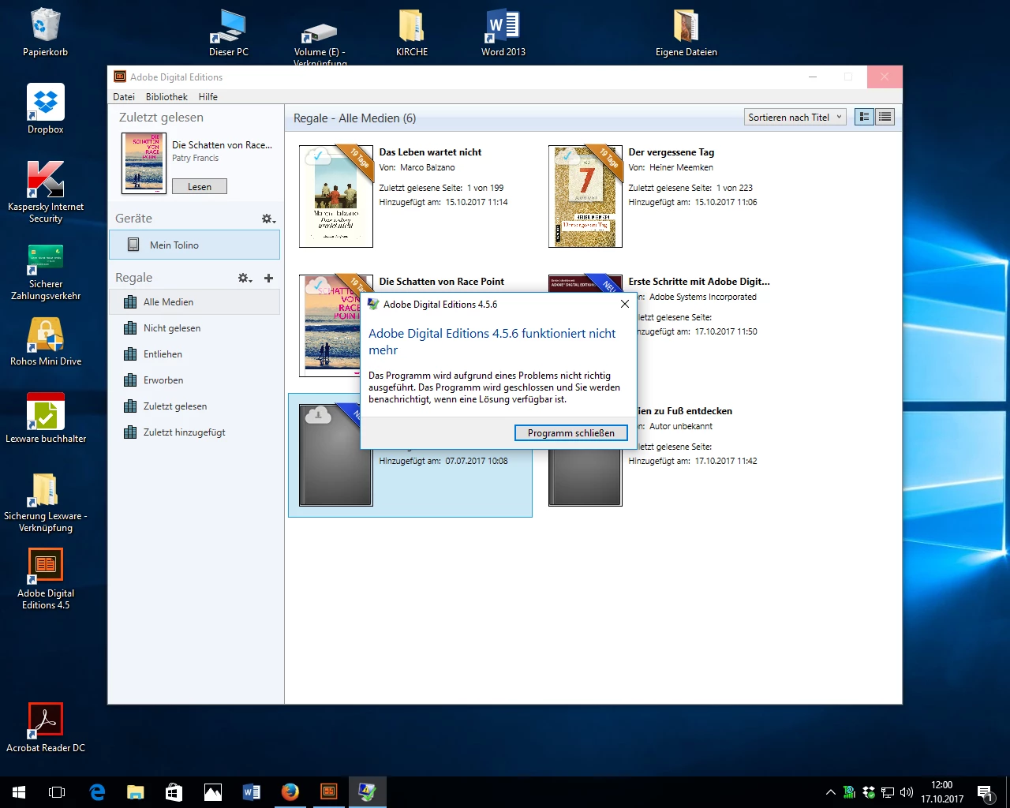The image size is (1010, 808).
Task: Open the Kaspersky Internet Security icon
Action: click(x=46, y=192)
